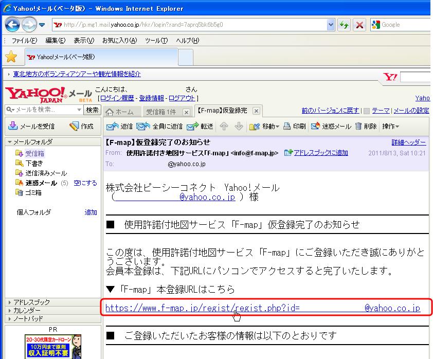Click the カードローン PR advertisement banner

pyautogui.click(x=53, y=346)
